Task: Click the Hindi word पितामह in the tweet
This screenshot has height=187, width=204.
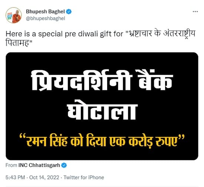Action: (x=17, y=43)
